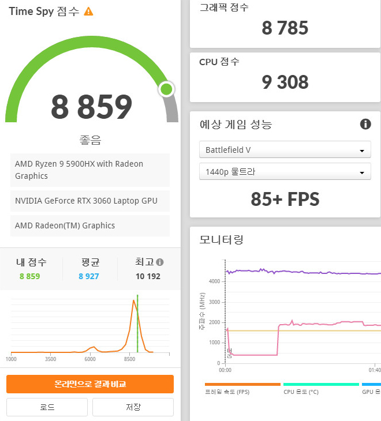Click the 평균 column label

click(90, 262)
